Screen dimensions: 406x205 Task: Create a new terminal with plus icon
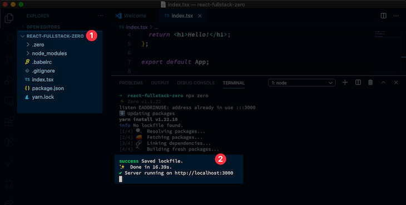[345, 82]
